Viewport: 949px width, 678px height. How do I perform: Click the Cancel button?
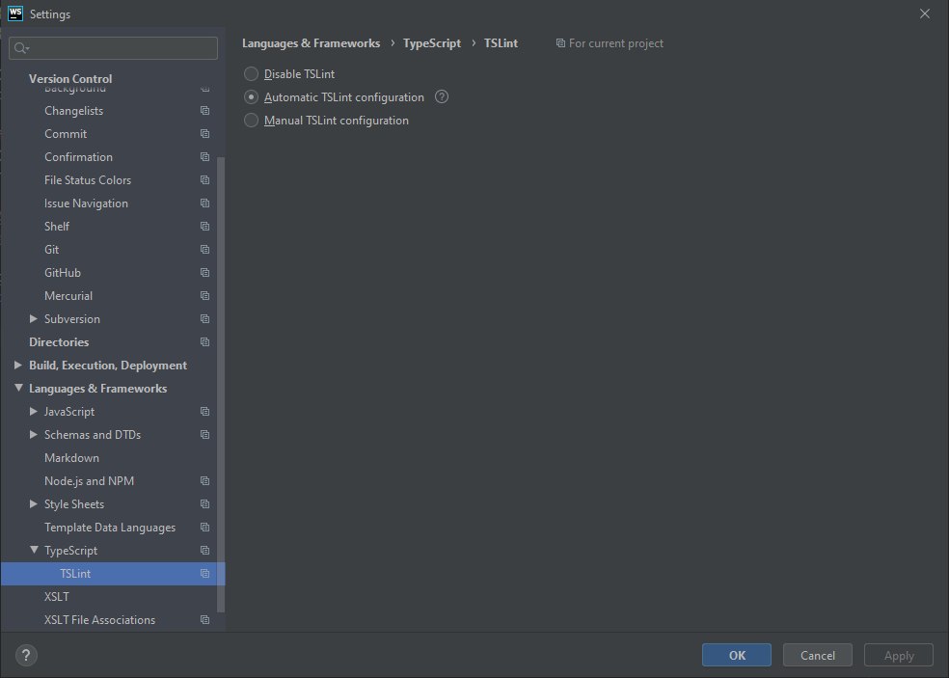818,655
